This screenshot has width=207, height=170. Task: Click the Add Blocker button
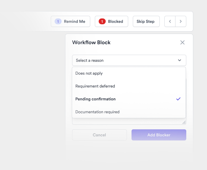[159, 135]
